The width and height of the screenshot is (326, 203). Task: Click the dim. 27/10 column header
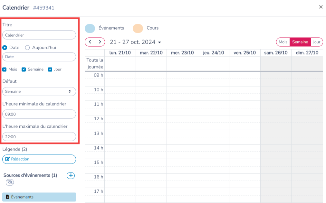pyautogui.click(x=307, y=53)
